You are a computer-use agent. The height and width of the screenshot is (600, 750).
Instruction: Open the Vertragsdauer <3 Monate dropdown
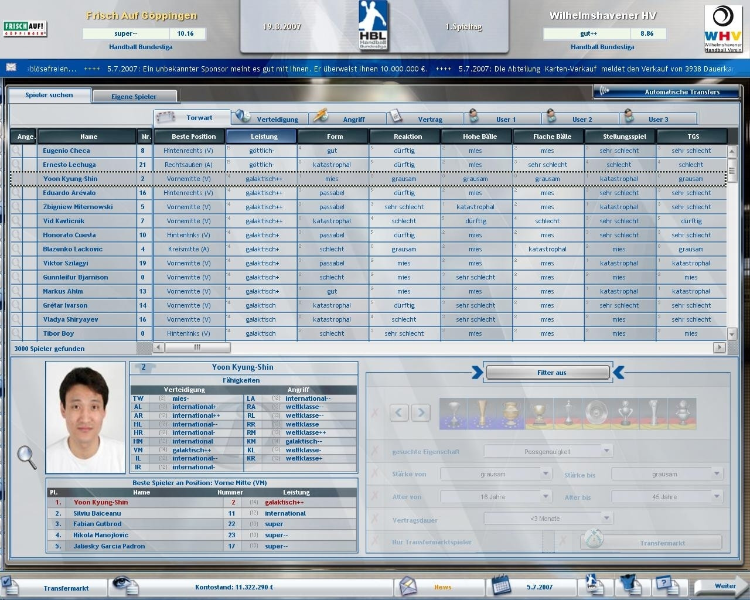[x=548, y=519]
